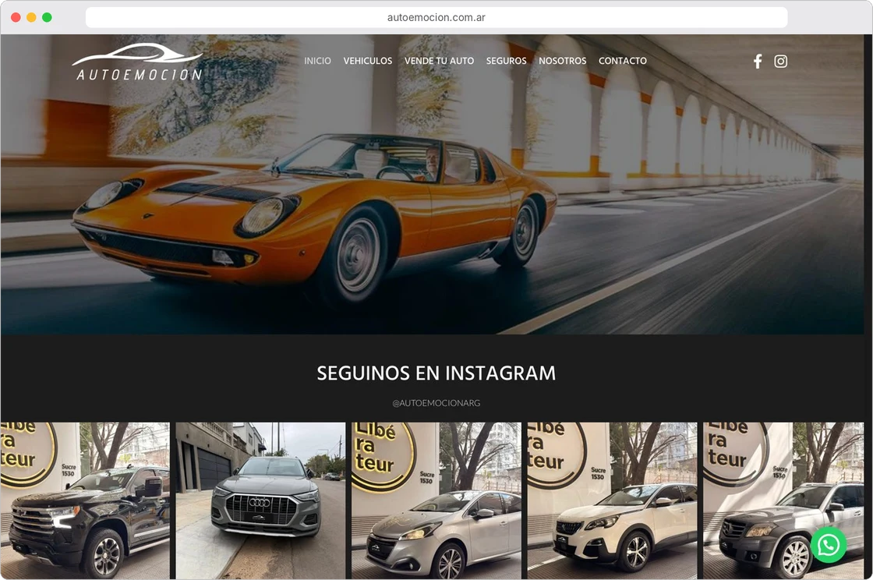Open the CONTACTO page
Viewport: 873px width, 580px height.
[x=623, y=61]
